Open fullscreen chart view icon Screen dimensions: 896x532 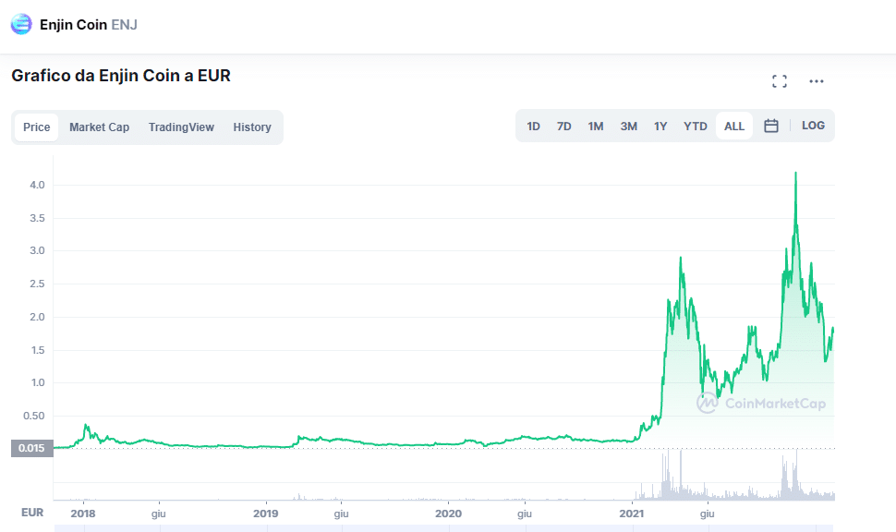pos(780,81)
